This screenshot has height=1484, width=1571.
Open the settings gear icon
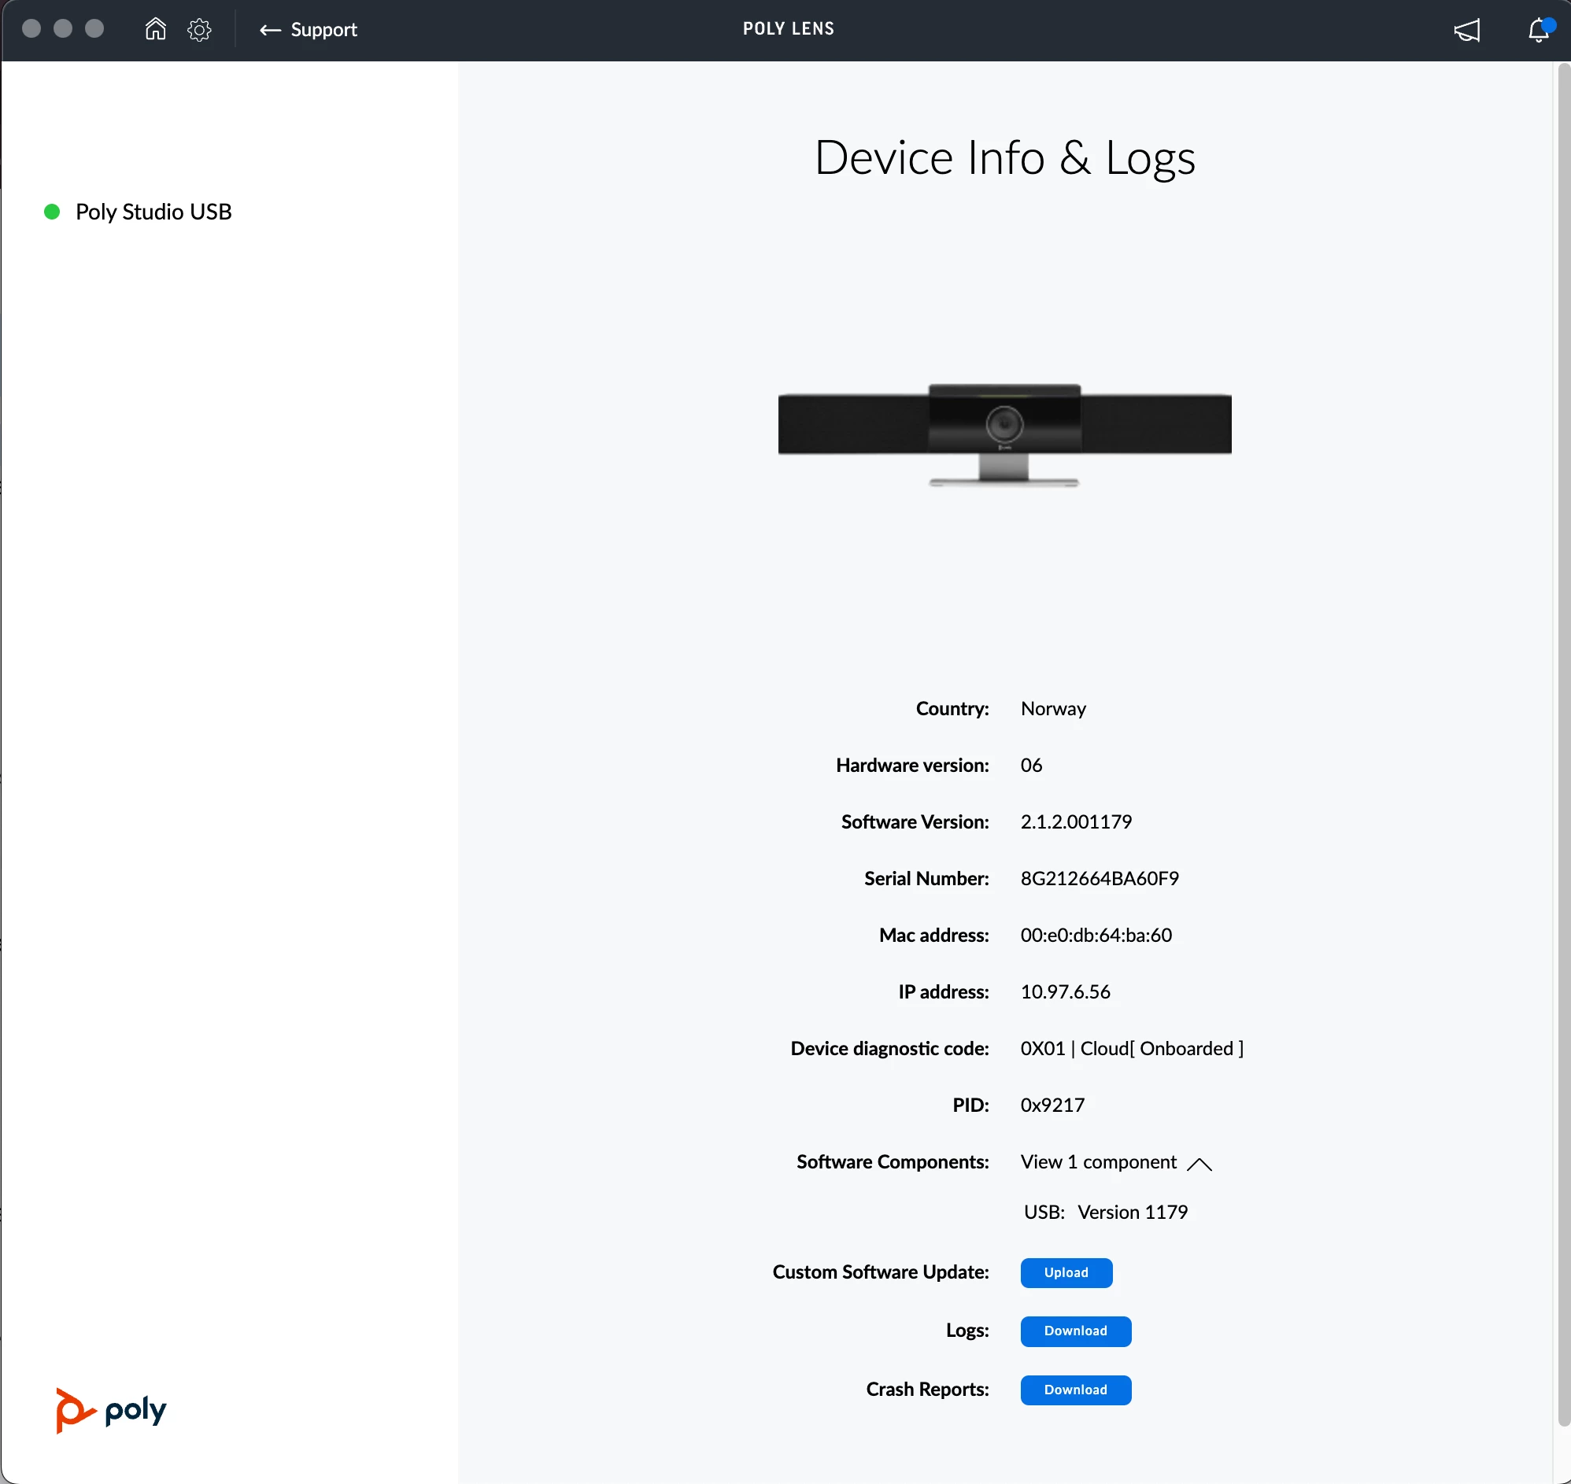[x=198, y=30]
